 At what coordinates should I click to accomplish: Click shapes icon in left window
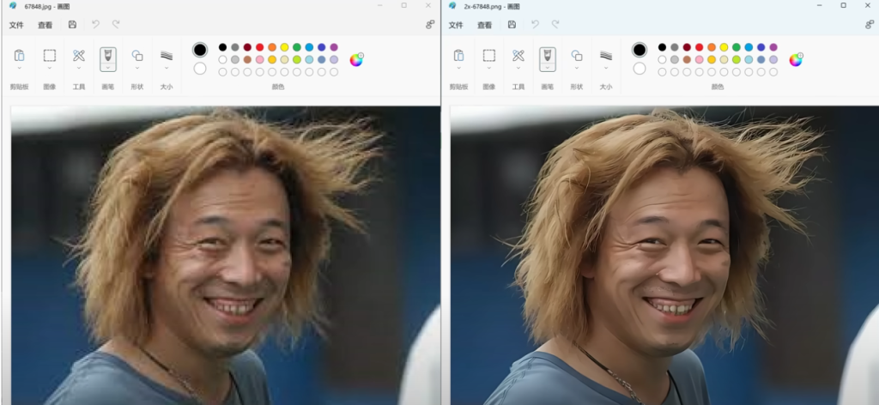tap(136, 56)
